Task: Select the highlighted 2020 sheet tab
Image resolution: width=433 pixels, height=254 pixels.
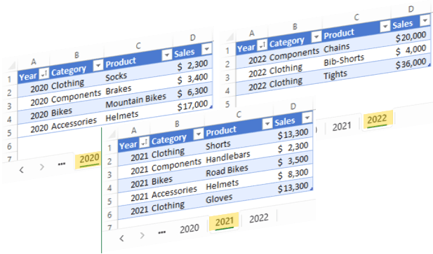Action: 88,160
